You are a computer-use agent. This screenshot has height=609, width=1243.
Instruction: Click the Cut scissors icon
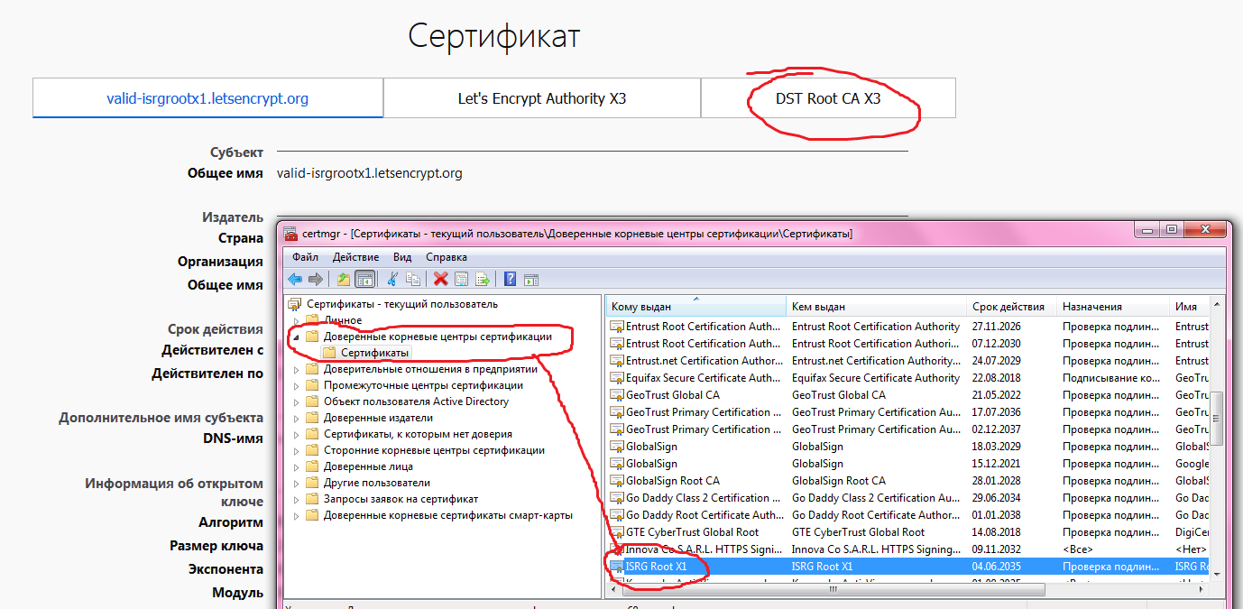(x=392, y=279)
